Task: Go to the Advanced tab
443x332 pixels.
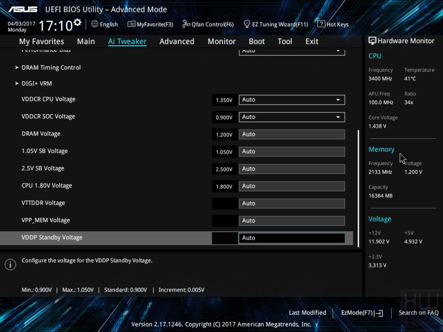Action: coord(177,41)
